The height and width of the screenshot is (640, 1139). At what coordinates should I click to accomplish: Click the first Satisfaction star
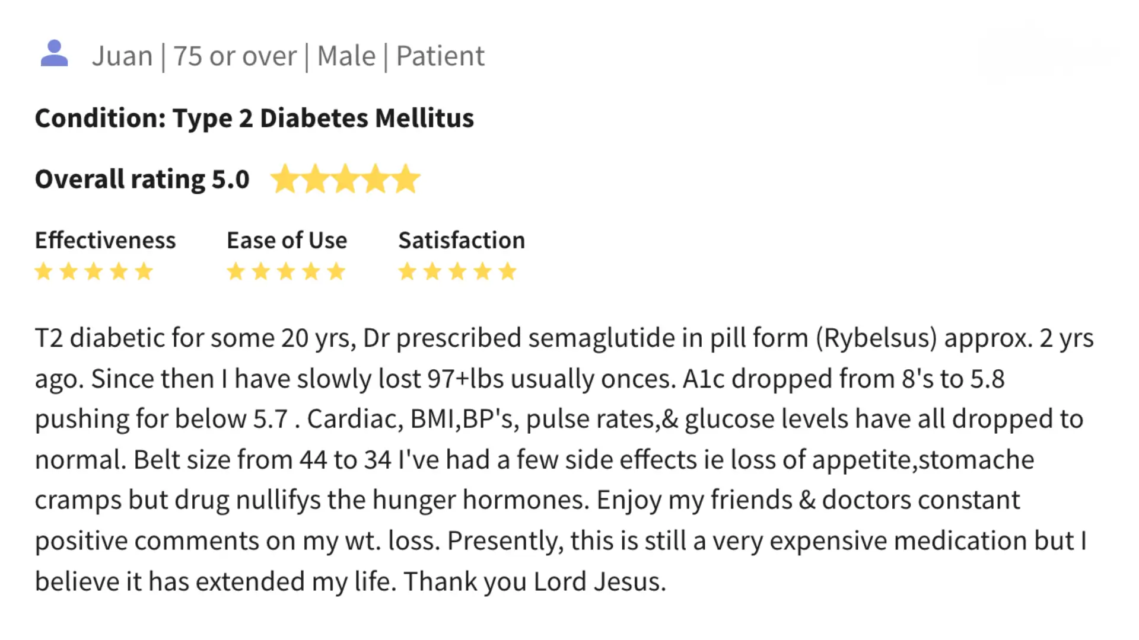pos(407,271)
